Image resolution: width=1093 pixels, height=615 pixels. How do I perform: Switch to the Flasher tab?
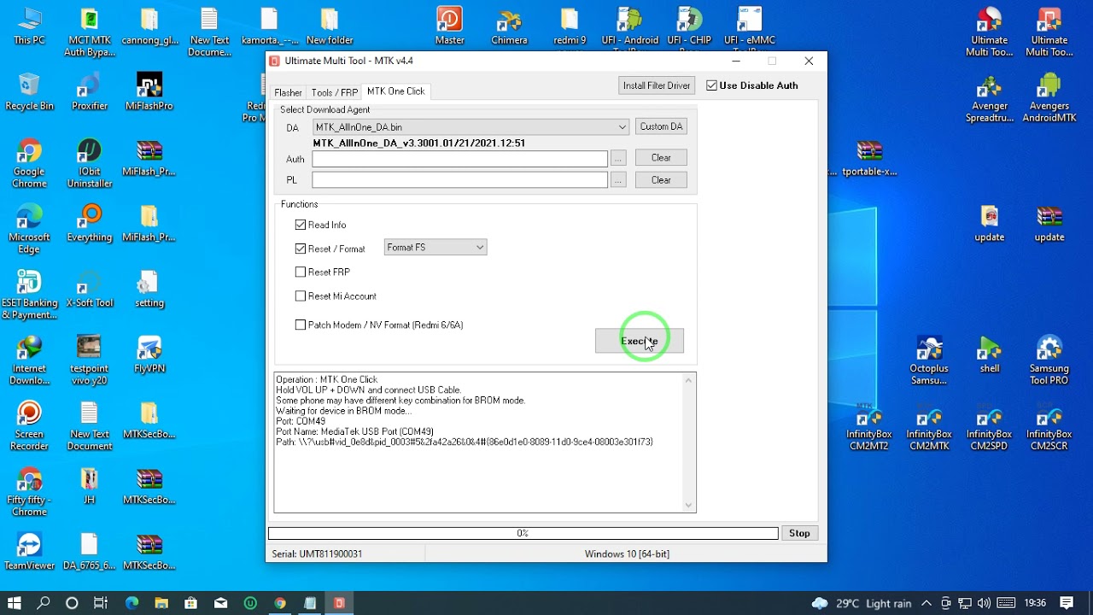coord(288,92)
